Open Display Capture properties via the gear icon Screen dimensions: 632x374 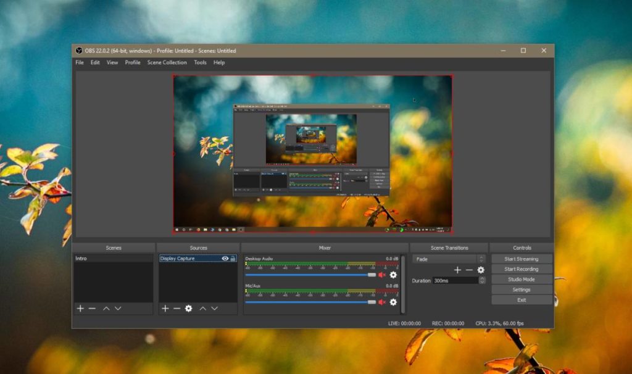[188, 308]
